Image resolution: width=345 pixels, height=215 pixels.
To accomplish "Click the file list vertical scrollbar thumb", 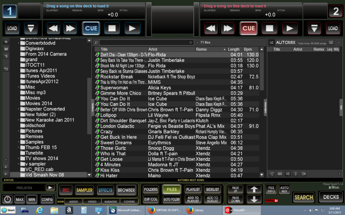I will [x=262, y=71].
